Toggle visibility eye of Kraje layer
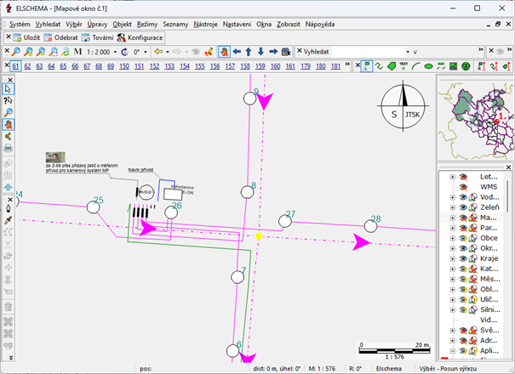 463,258
